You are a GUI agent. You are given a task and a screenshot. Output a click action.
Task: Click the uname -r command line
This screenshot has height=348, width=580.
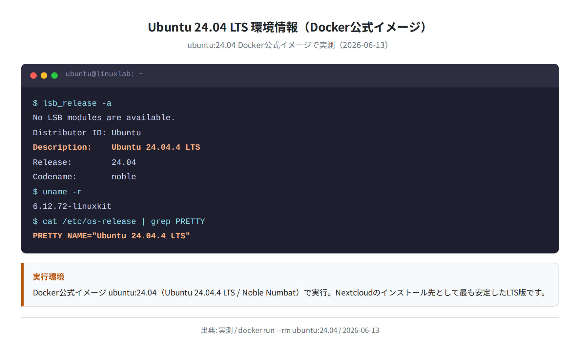coord(57,192)
